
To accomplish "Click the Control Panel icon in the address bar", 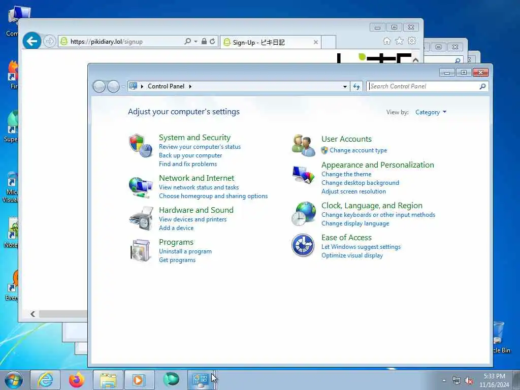I will point(133,86).
